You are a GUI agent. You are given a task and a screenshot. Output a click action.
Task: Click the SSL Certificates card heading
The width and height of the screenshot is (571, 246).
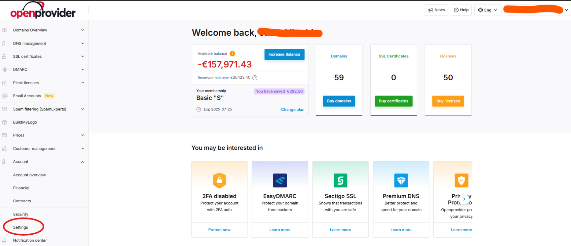click(394, 56)
